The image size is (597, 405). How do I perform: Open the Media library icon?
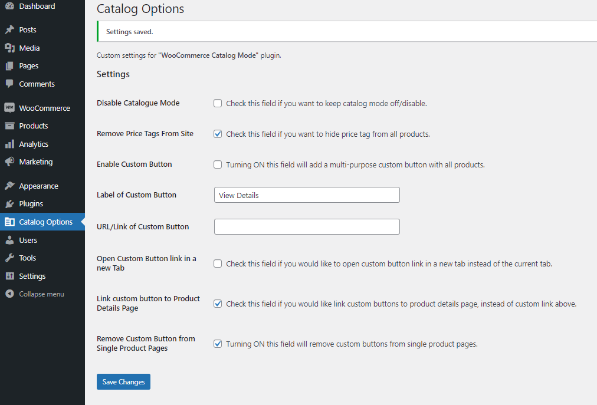coord(11,48)
